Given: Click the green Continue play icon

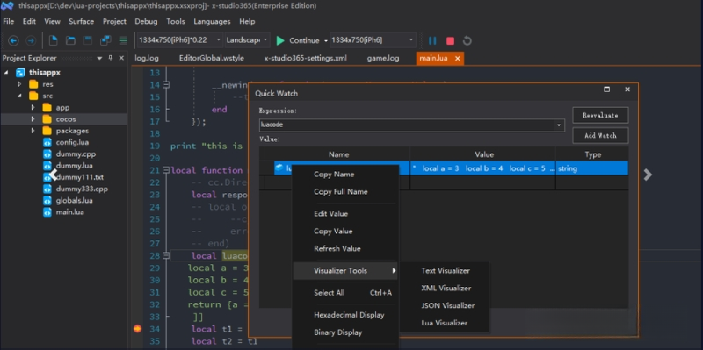Looking at the screenshot, I should [x=280, y=40].
